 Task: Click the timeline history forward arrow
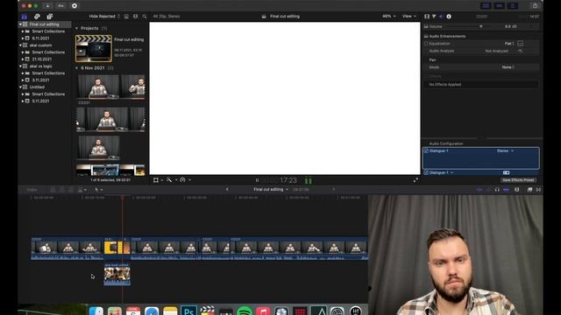333,190
